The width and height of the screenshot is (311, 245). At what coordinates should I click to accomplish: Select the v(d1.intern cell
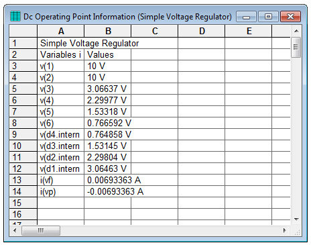click(61, 168)
